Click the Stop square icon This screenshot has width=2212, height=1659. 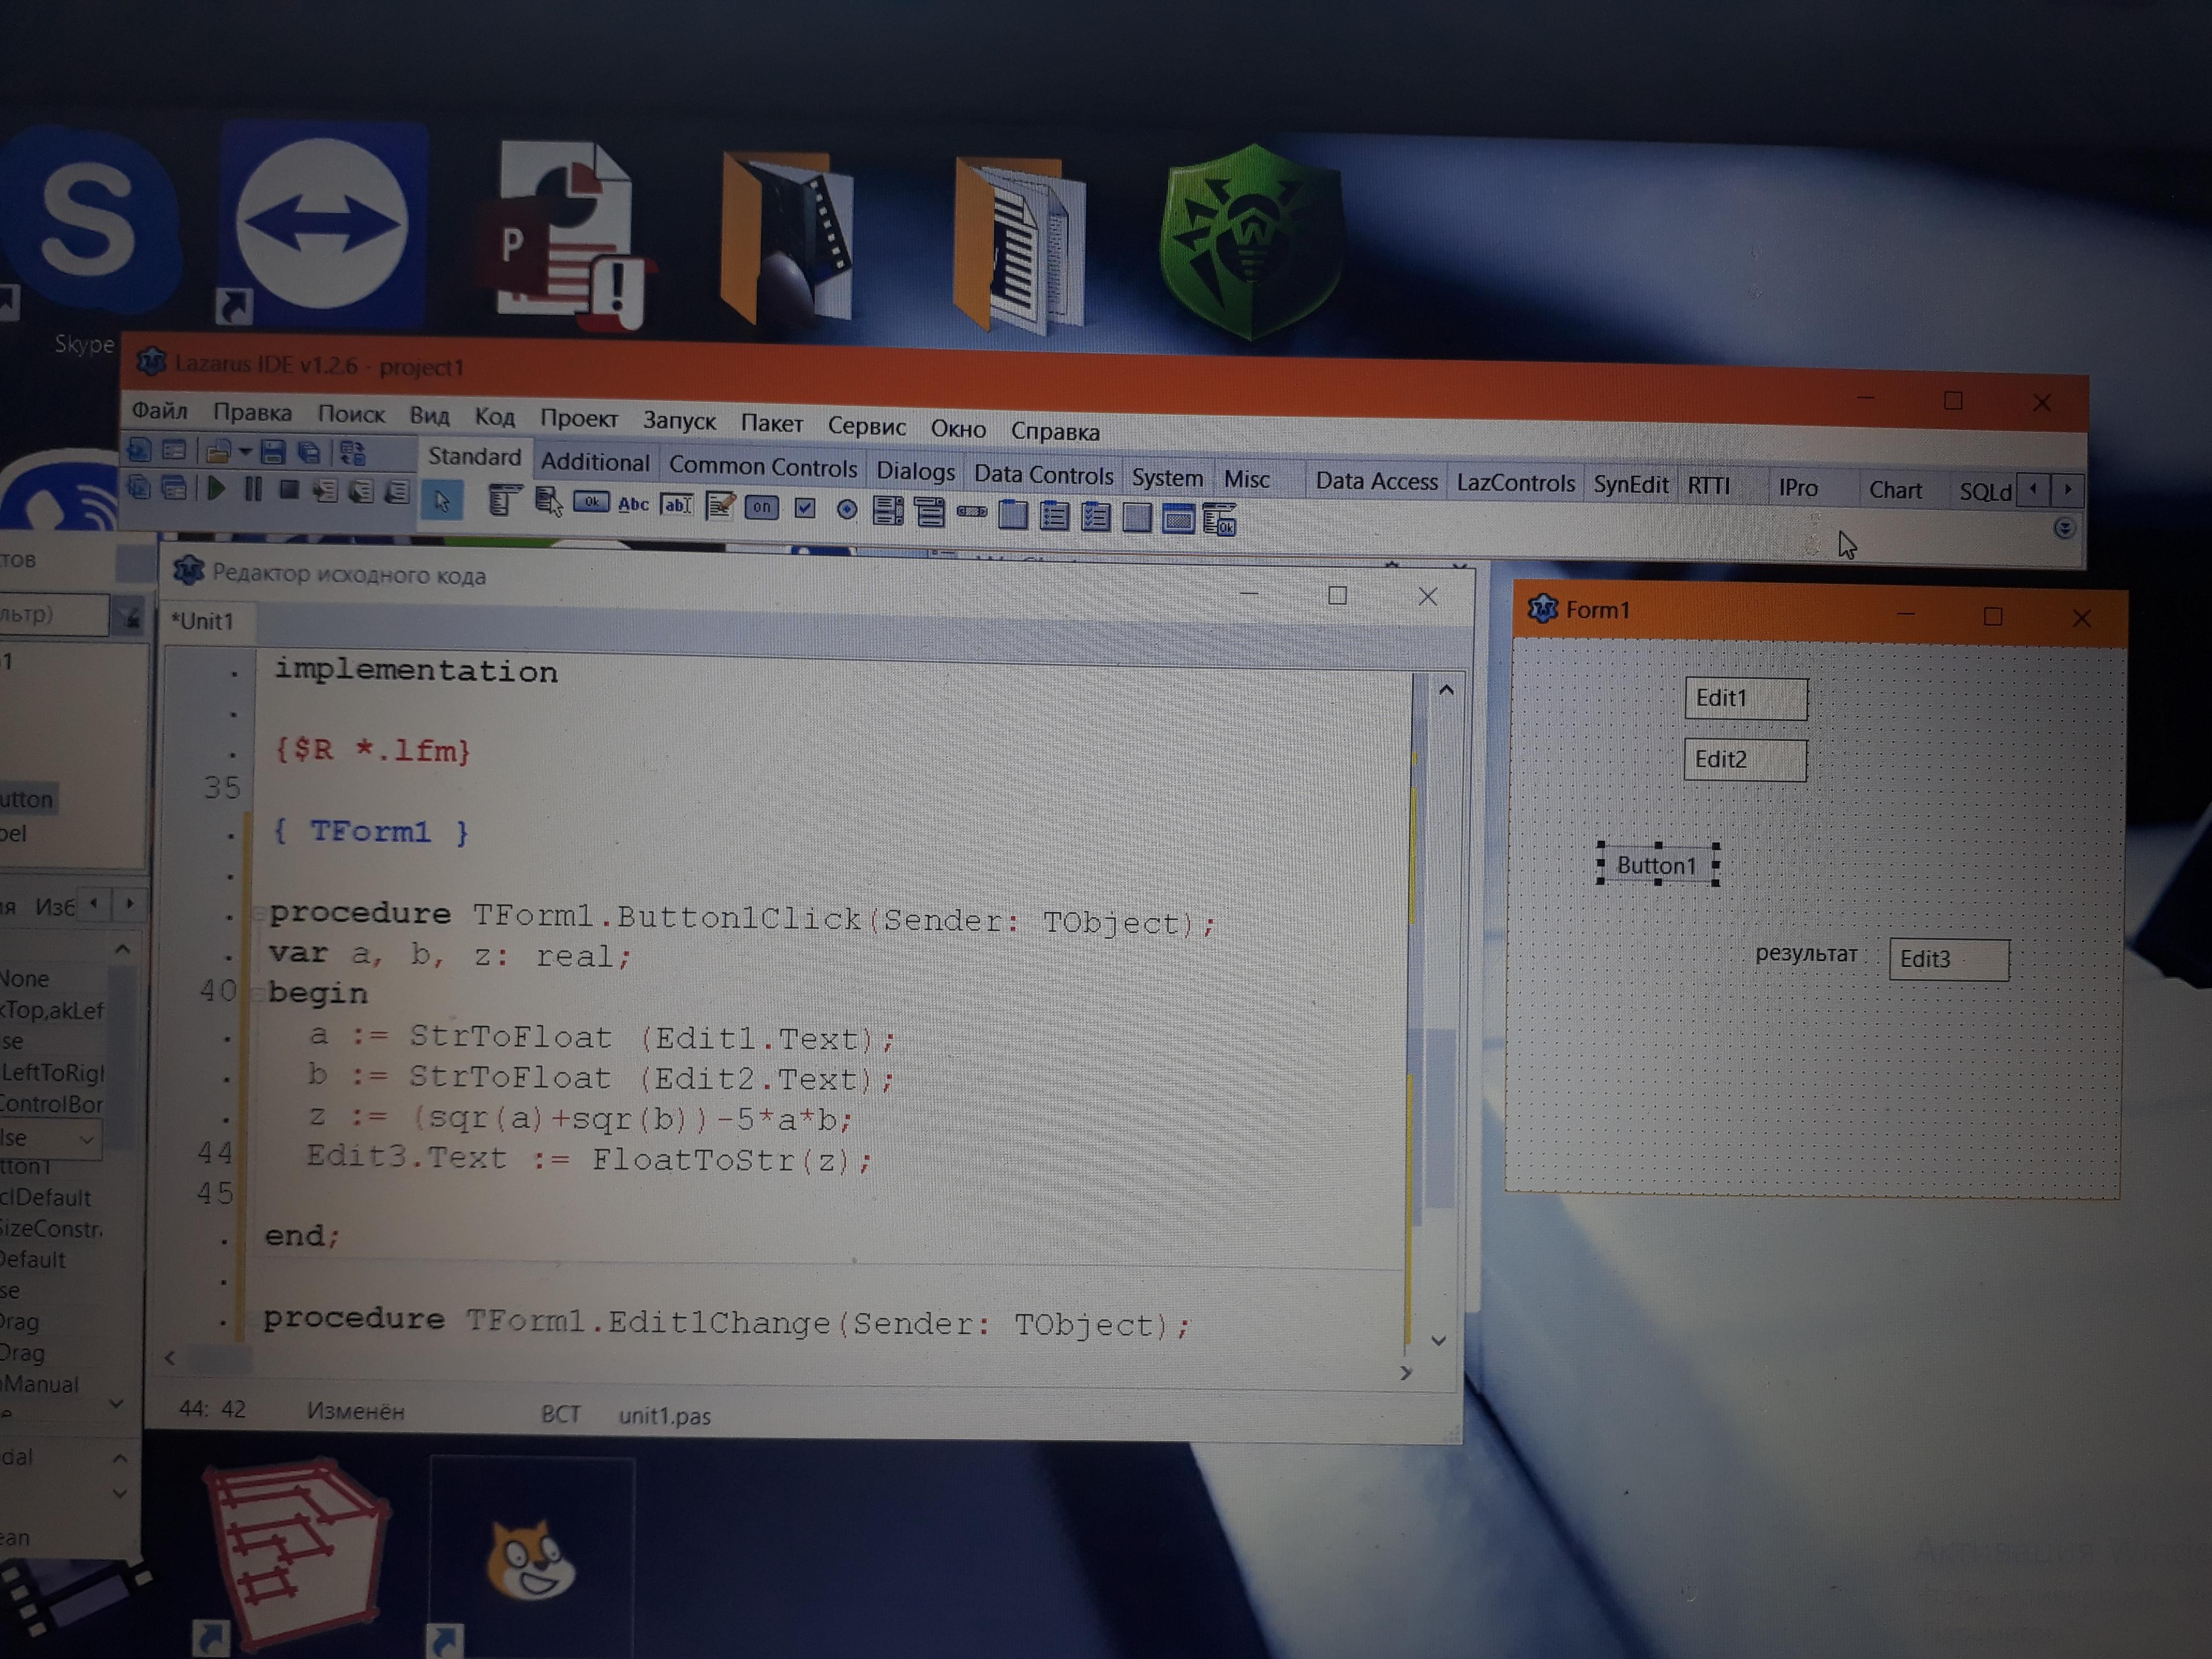click(x=289, y=490)
